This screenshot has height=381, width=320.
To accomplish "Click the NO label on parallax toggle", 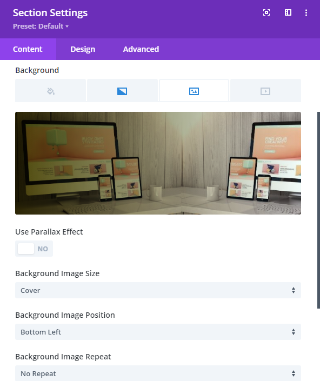I will pyautogui.click(x=43, y=249).
